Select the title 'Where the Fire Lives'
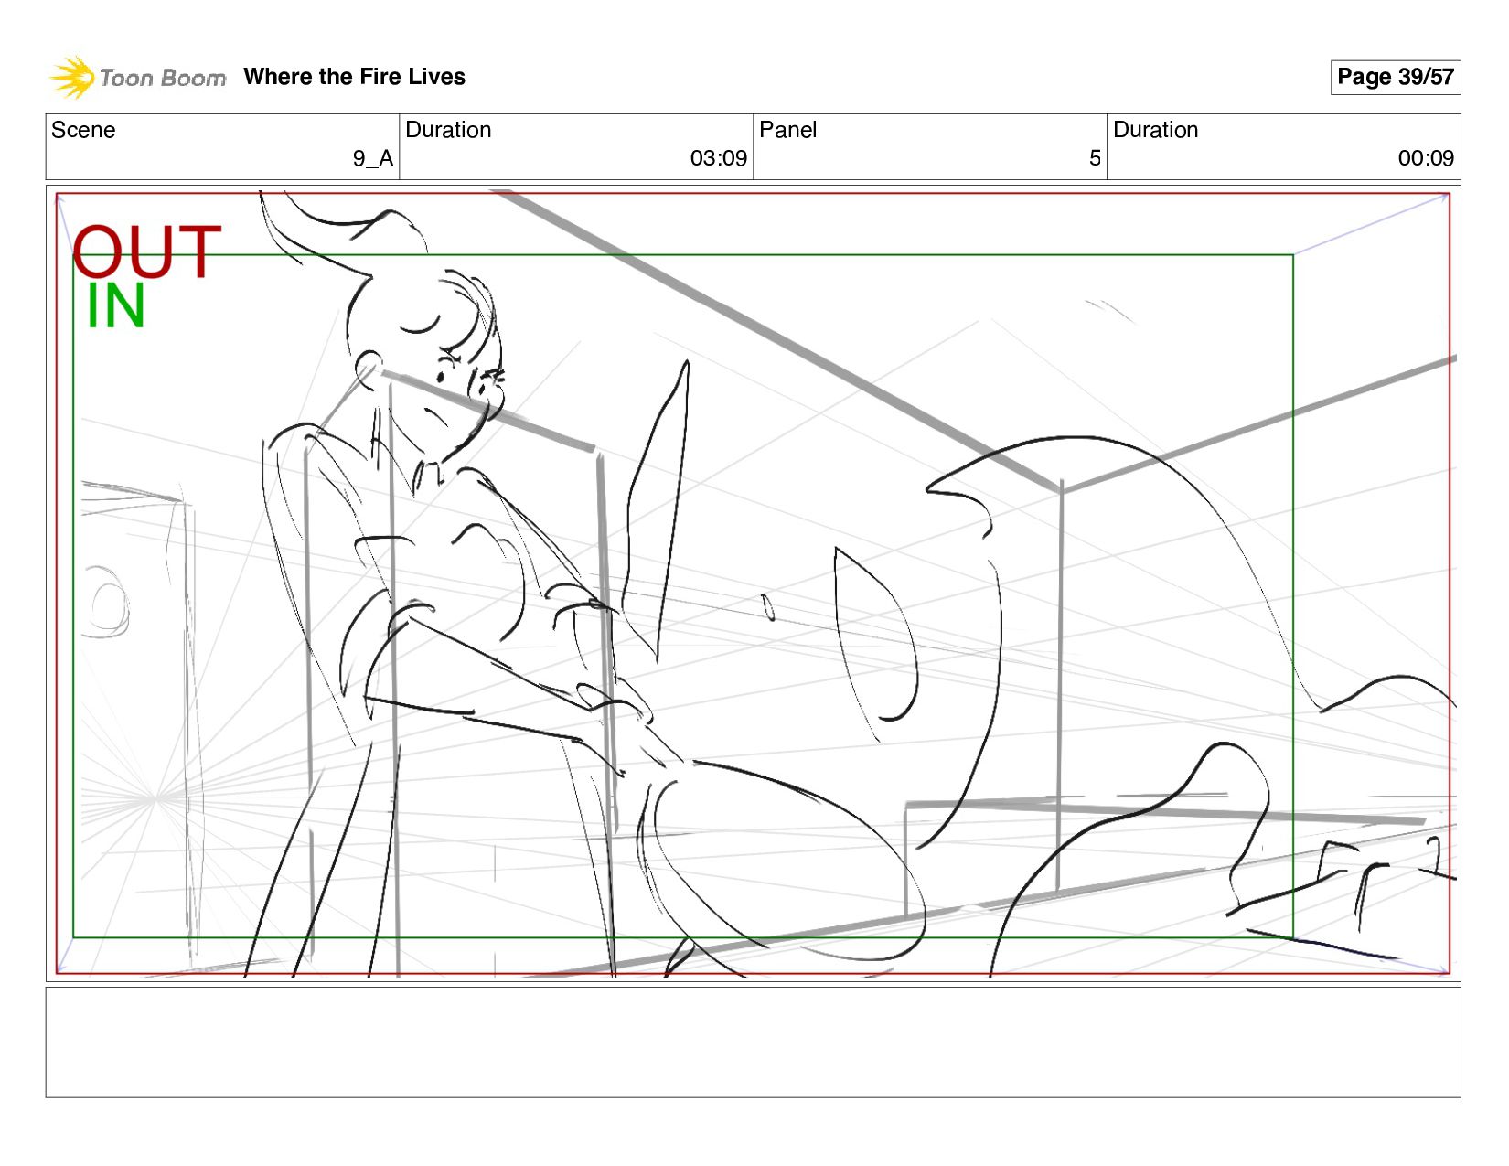This screenshot has width=1509, height=1166. [x=354, y=77]
